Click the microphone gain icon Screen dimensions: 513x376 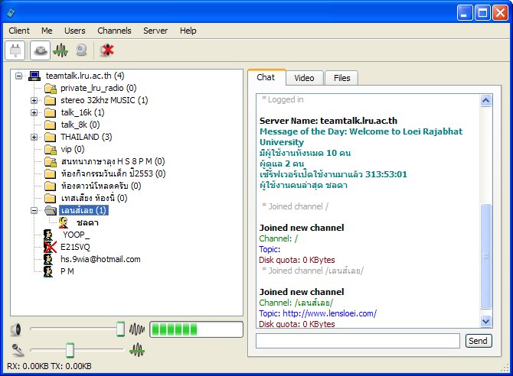[18, 350]
